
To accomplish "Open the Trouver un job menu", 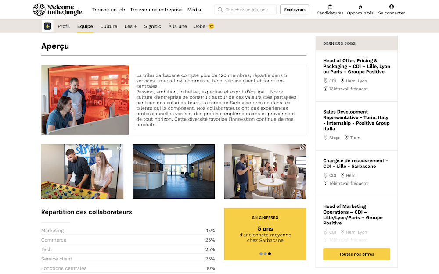I will [x=108, y=10].
